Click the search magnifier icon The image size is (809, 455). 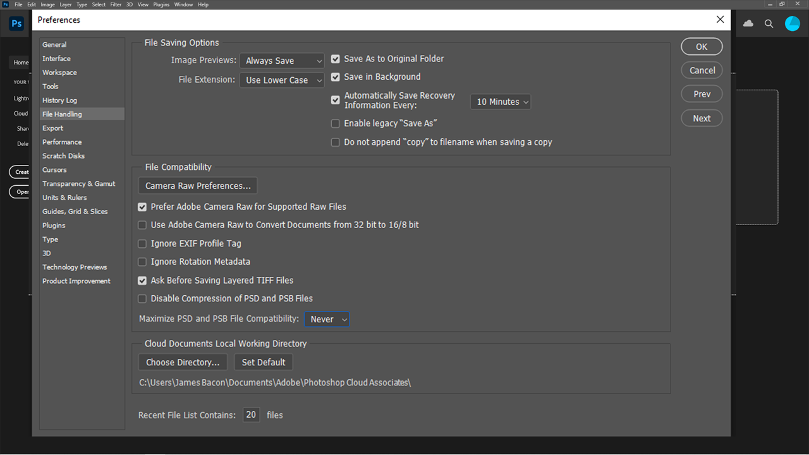769,23
